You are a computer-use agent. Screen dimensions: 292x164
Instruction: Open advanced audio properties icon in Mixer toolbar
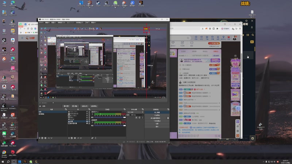92,138
